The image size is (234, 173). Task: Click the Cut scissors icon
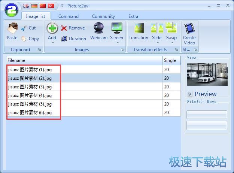pos(24,28)
